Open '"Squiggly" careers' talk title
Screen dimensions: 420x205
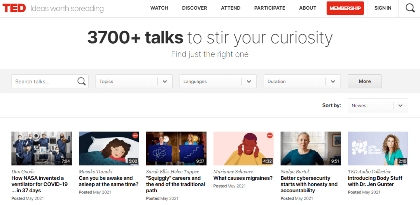click(x=175, y=184)
